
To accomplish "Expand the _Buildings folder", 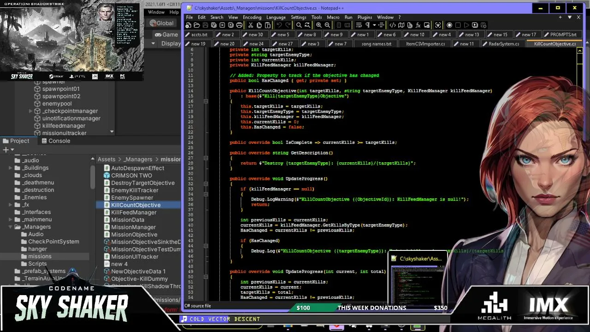I will [x=11, y=168].
